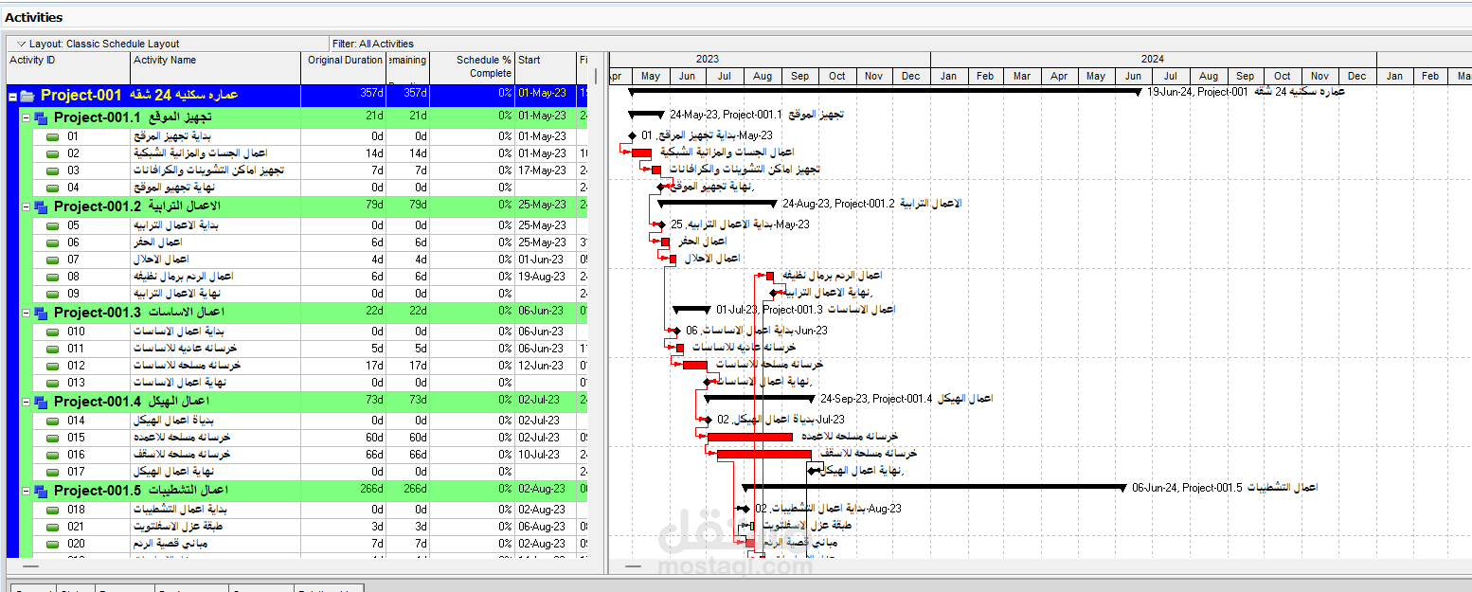Click the green activity icon of row 017

pyautogui.click(x=52, y=472)
